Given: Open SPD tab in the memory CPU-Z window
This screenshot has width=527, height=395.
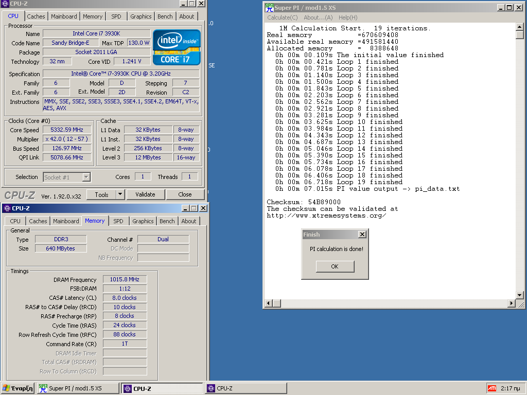Looking at the screenshot, I should (118, 221).
